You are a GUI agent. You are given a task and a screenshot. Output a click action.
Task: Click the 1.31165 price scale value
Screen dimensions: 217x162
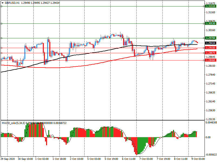211,12
